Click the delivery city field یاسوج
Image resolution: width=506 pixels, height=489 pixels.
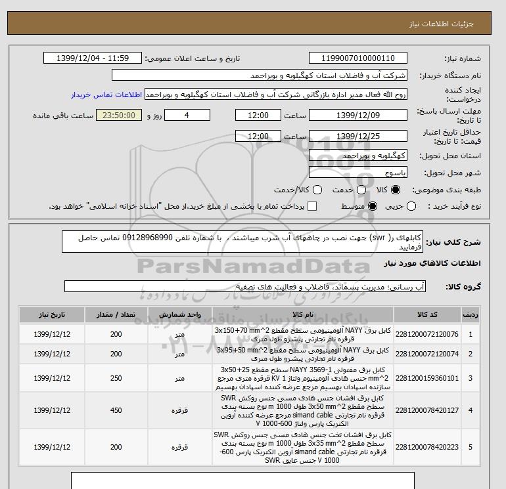pyautogui.click(x=358, y=173)
